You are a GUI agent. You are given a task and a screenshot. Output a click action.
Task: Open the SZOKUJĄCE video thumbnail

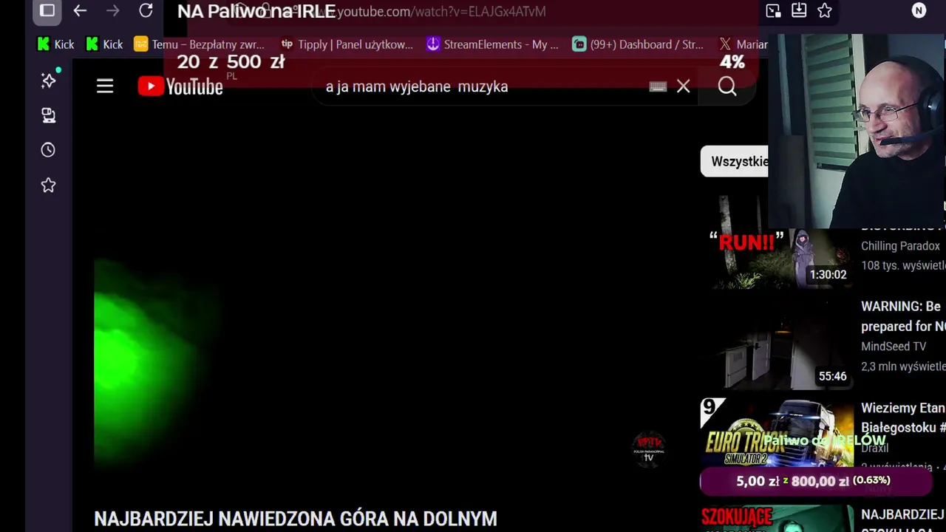pos(777,518)
